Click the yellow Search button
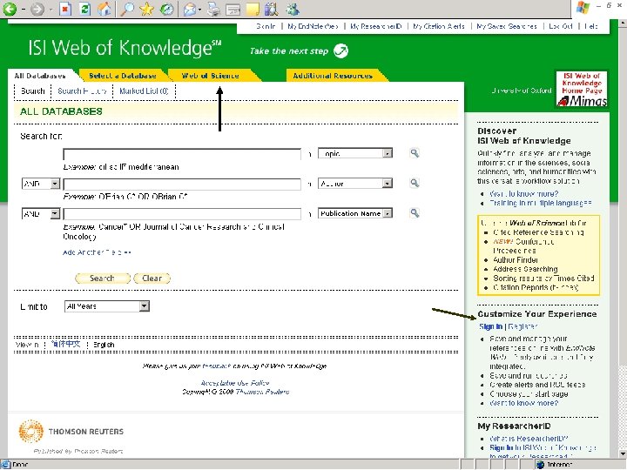The height and width of the screenshot is (470, 627). coord(103,279)
